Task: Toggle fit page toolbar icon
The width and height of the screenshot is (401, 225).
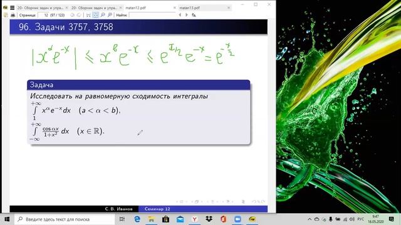Action: pos(96,15)
